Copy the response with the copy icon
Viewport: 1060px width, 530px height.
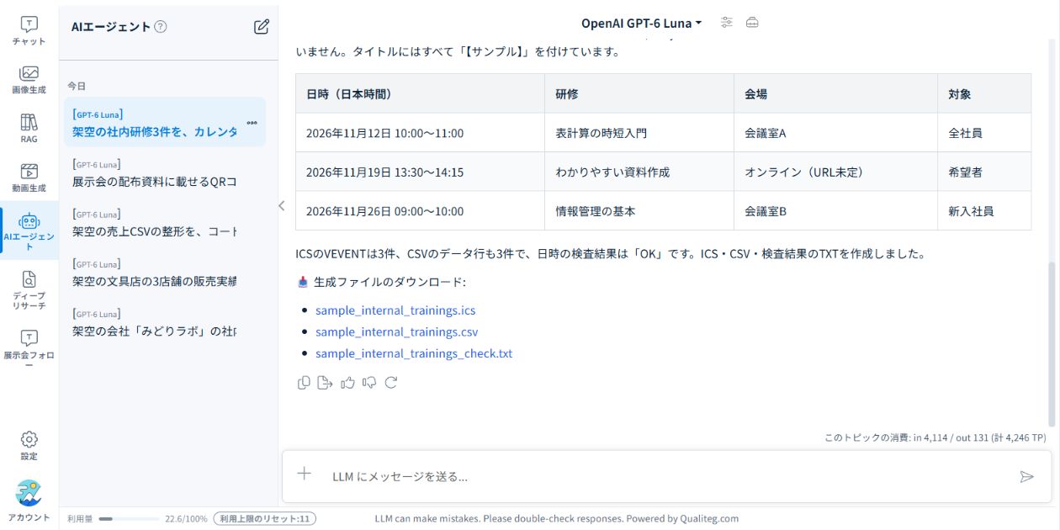coord(304,383)
